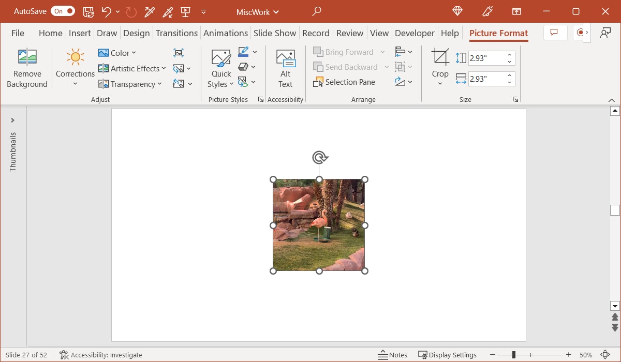621x362 pixels.
Task: Click Accessibility: Investigate in status bar
Action: point(101,355)
